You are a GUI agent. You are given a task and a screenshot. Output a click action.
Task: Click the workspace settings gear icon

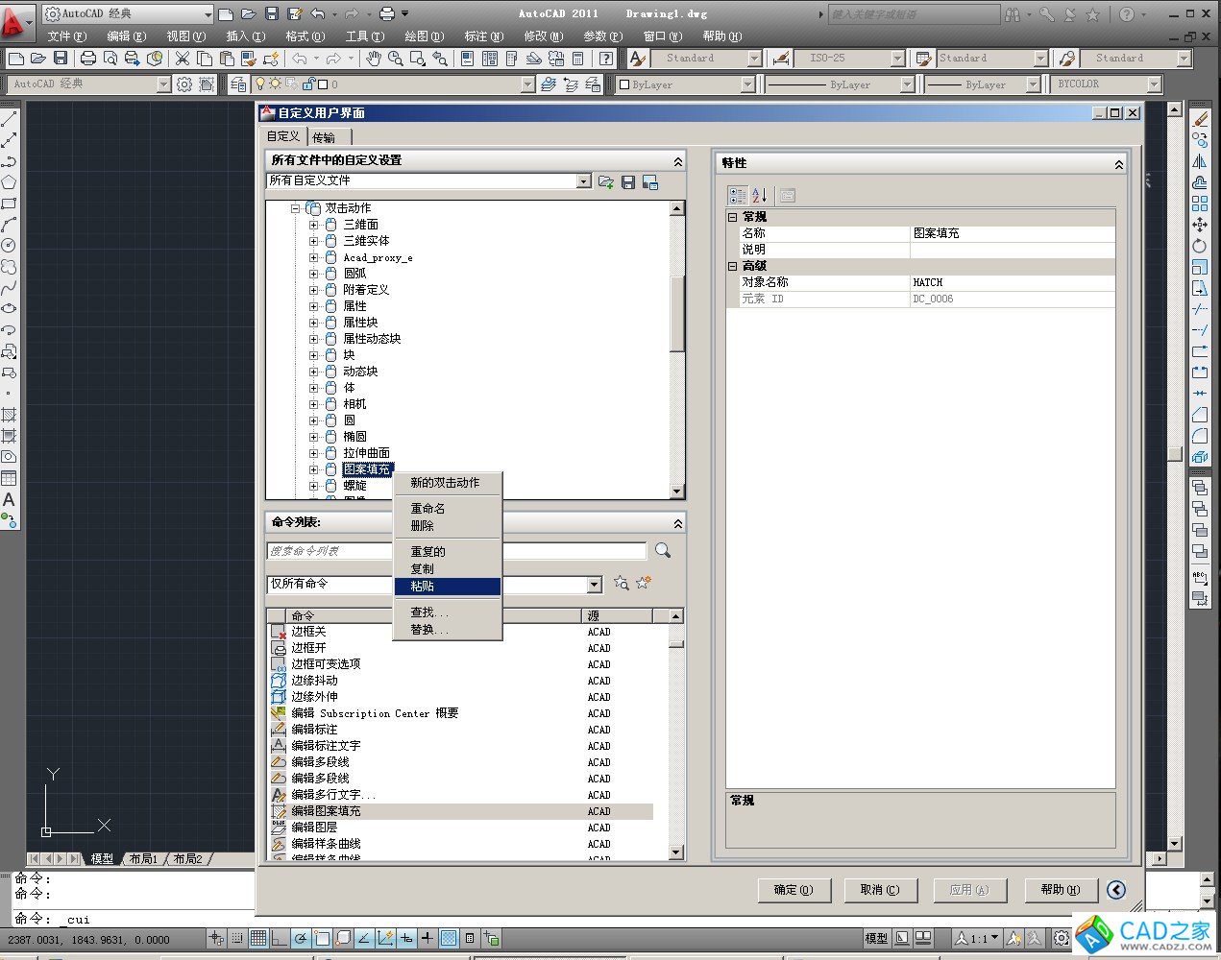(184, 84)
